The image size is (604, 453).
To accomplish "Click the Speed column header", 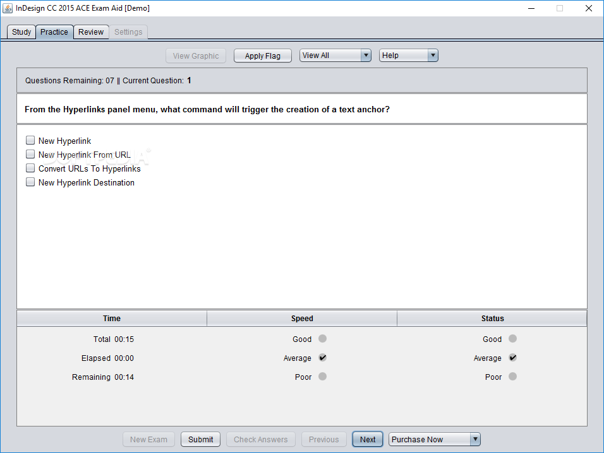I will (x=302, y=319).
